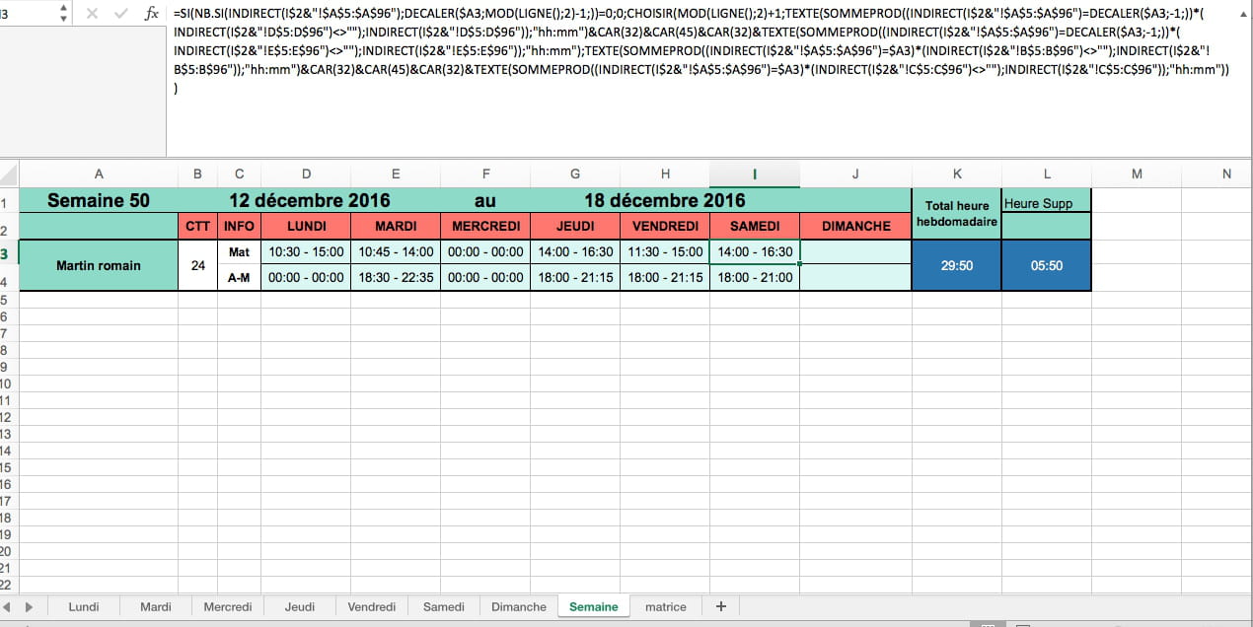This screenshot has width=1253, height=627.
Task: Select Vendredi morning cell '11:30 - 15:00'
Action: pos(665,252)
